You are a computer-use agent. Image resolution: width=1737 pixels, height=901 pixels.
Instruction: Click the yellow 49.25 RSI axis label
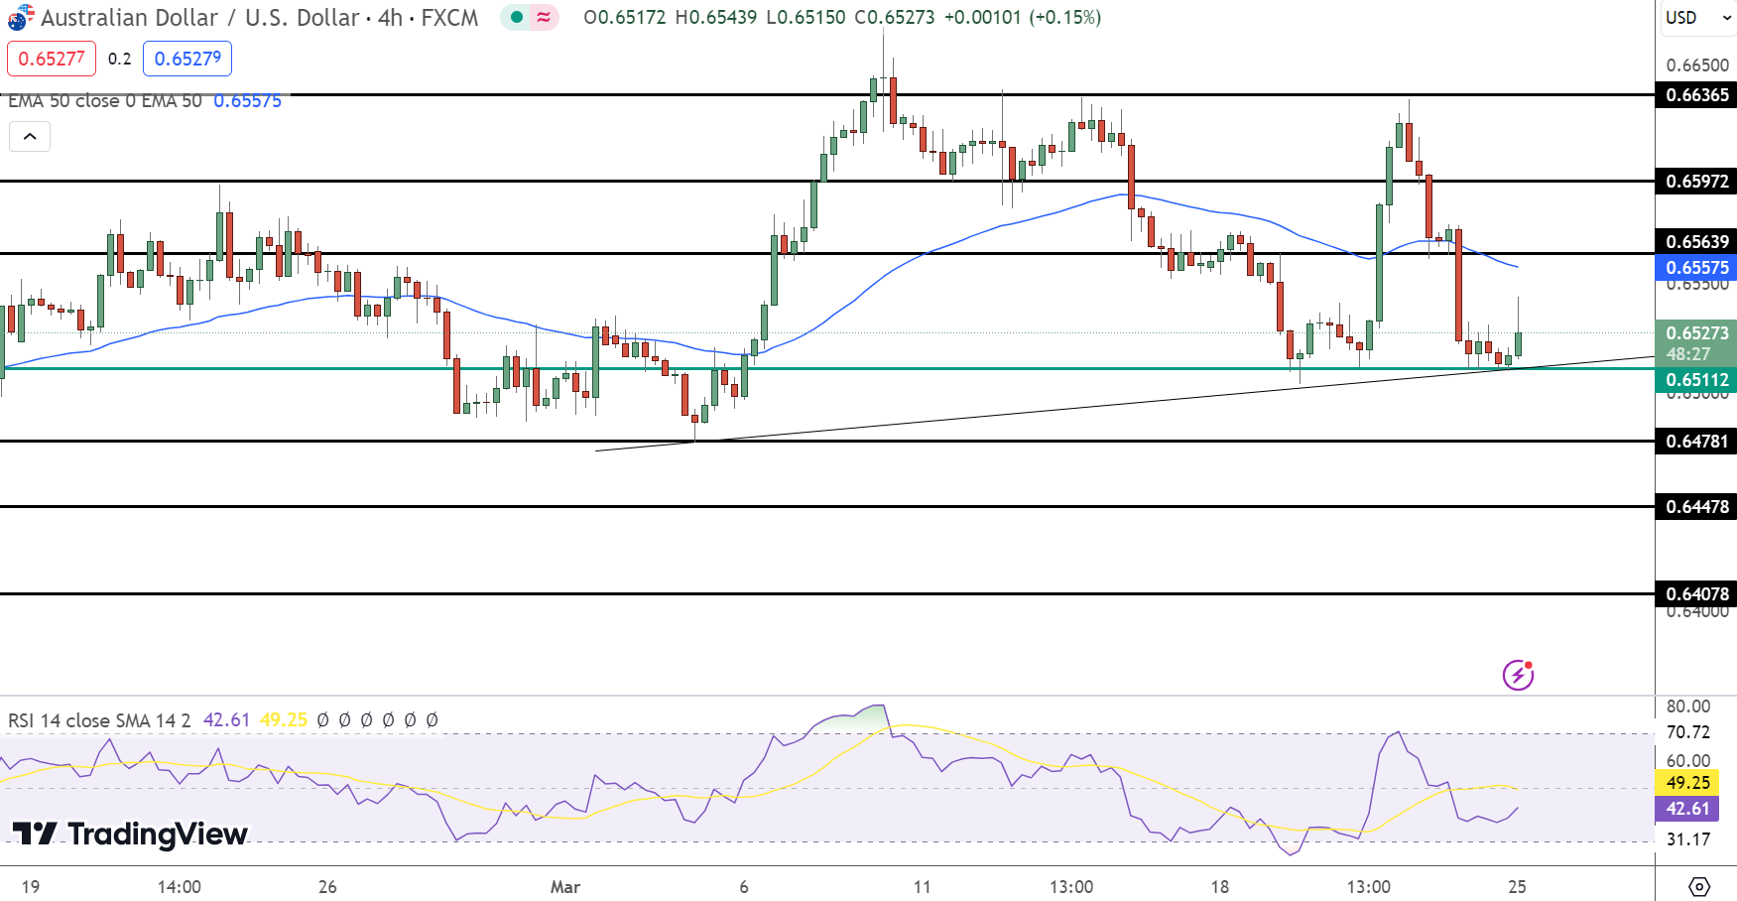point(1687,783)
